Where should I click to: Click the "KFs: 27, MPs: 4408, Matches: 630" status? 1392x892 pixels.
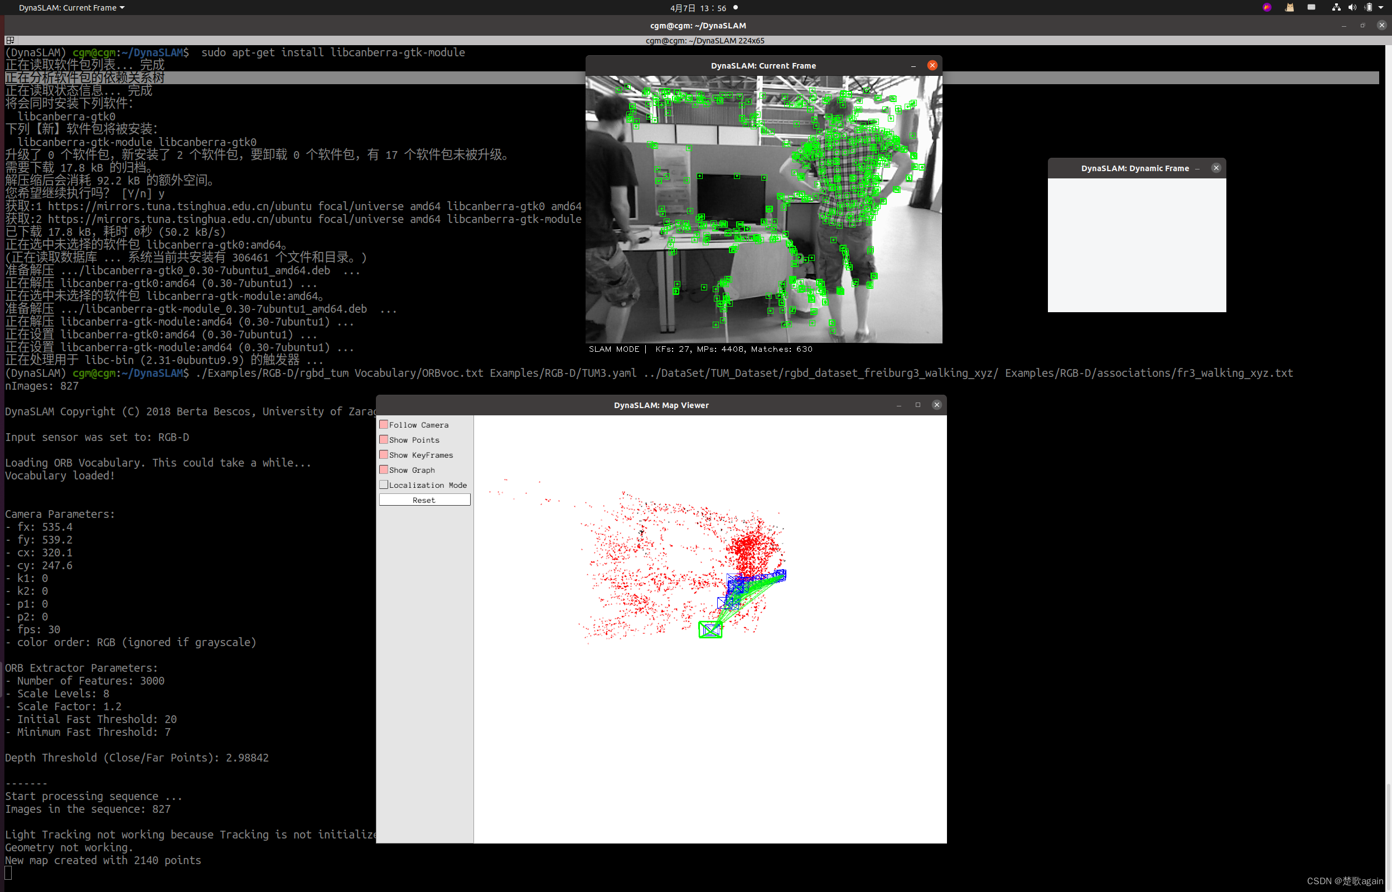tap(734, 349)
